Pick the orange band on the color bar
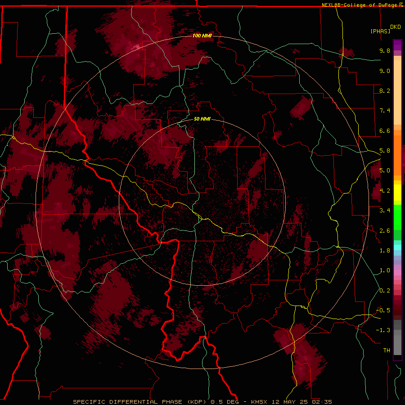 397,155
